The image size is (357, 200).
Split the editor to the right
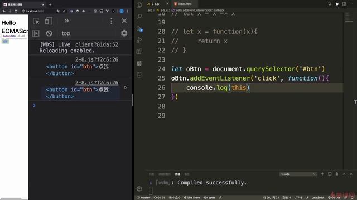[344, 4]
